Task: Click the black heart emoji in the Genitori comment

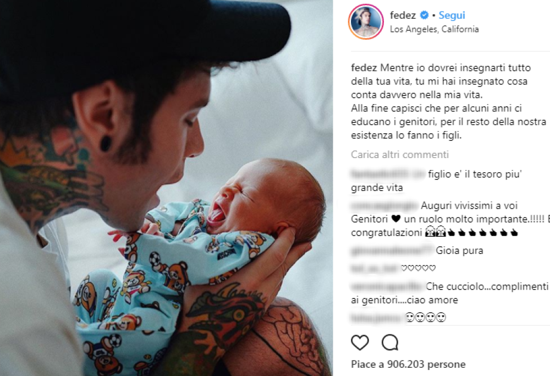Action: [395, 219]
